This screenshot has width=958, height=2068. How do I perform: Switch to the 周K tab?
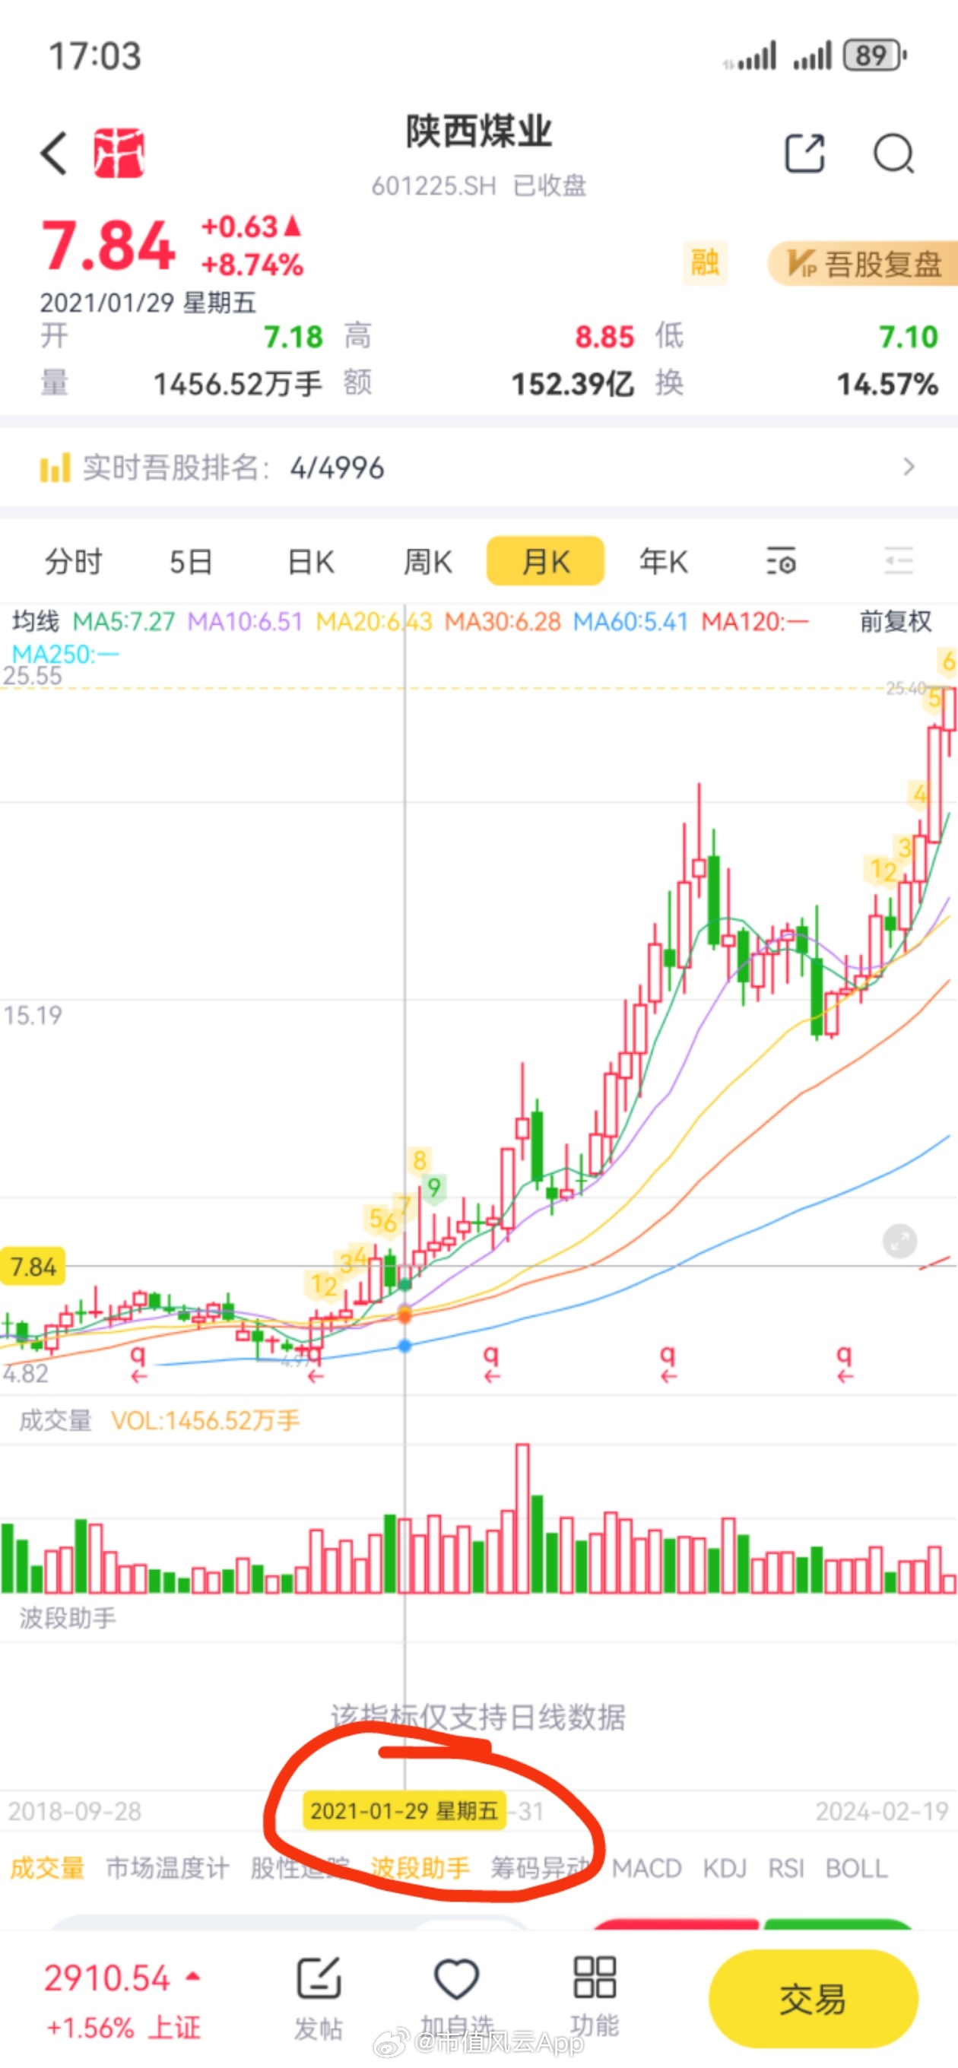(427, 561)
